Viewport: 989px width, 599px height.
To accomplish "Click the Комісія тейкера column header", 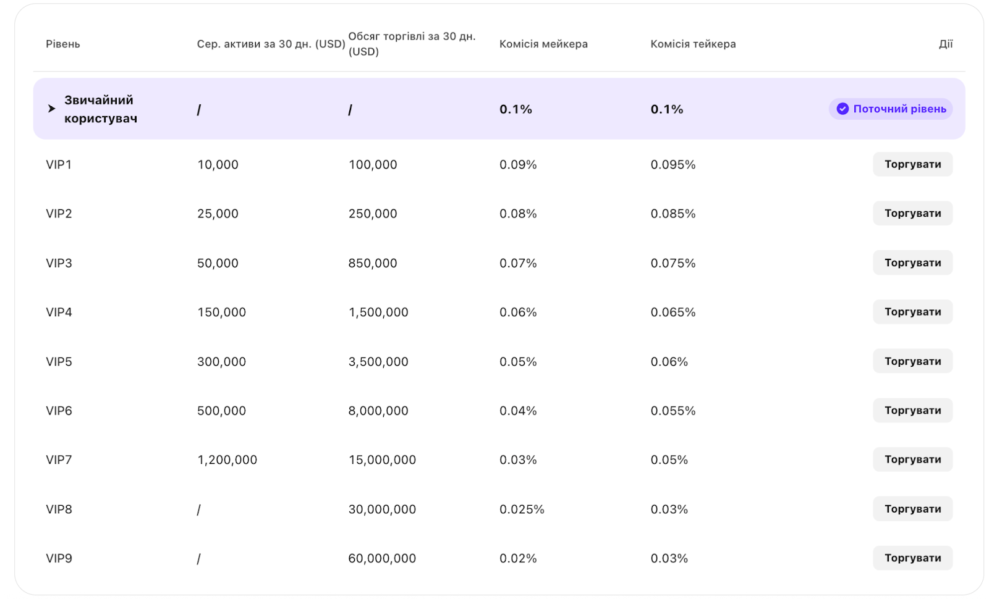I will (x=693, y=44).
